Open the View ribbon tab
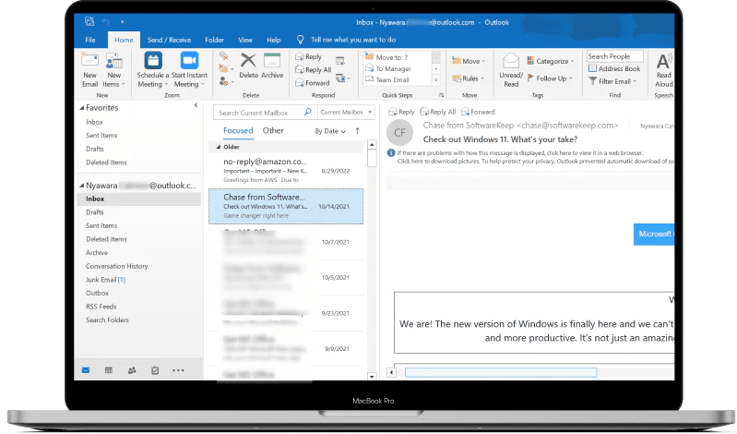Viewport: 737px width, 434px height. click(x=245, y=40)
